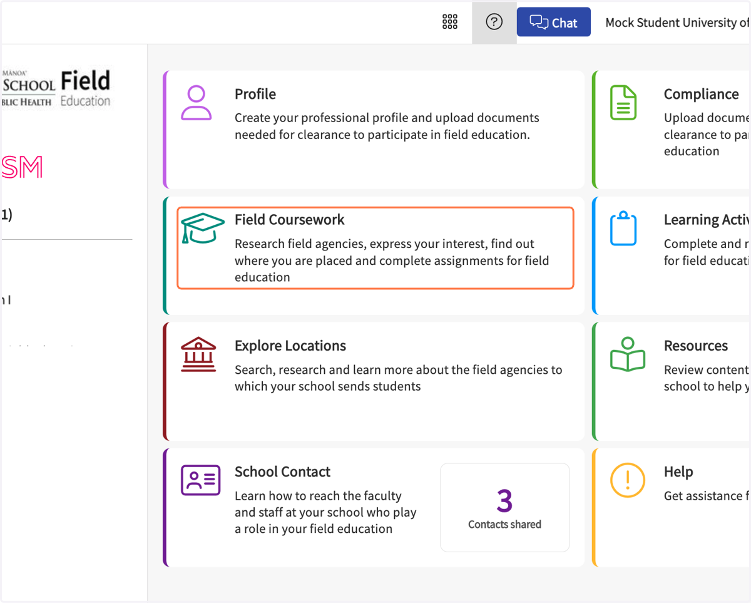Open the apps grid icon
Image resolution: width=751 pixels, height=603 pixels.
[x=450, y=22]
